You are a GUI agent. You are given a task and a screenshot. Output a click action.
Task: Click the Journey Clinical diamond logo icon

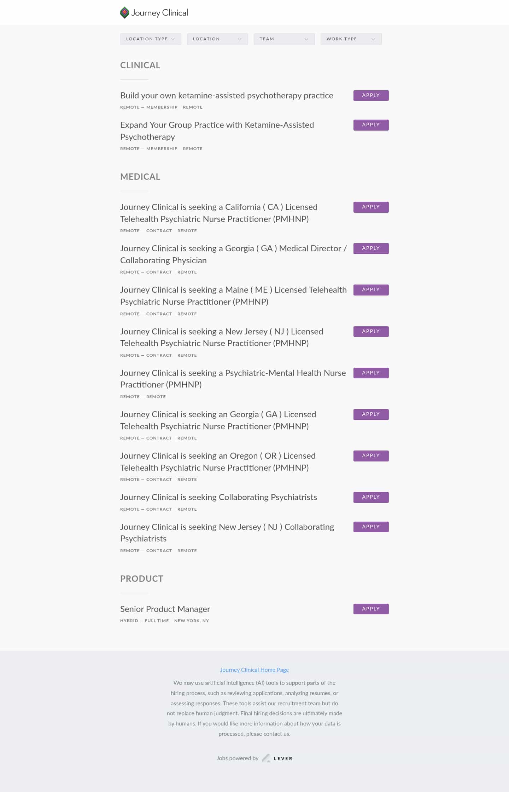[x=124, y=13]
